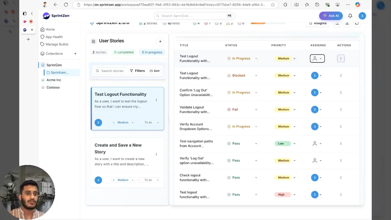Click the user avatar in app header
391x220 pixels.
(362, 16)
